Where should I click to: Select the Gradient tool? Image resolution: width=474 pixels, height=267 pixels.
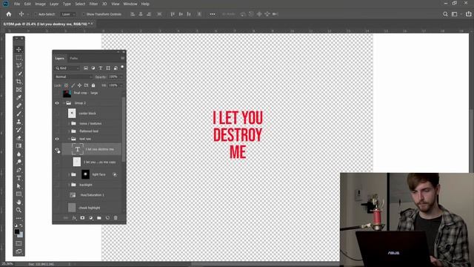coord(19,145)
